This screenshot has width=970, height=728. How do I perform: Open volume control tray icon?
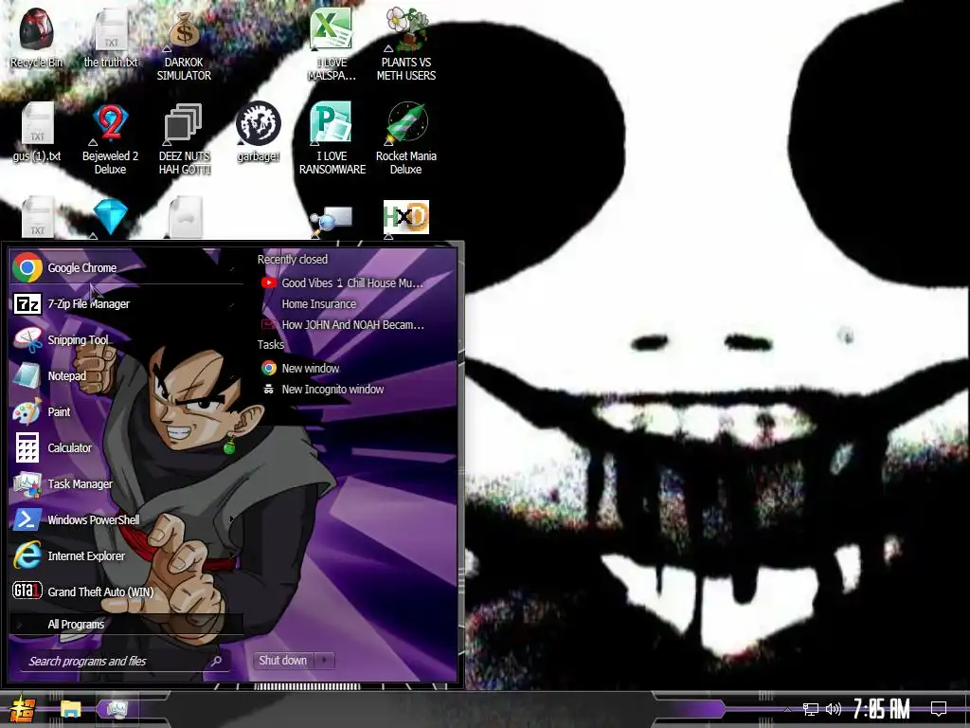click(834, 709)
